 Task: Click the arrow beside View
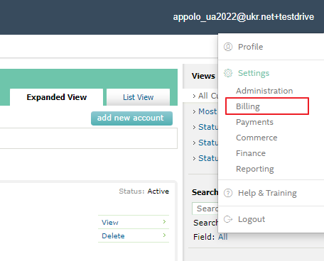[164, 222]
